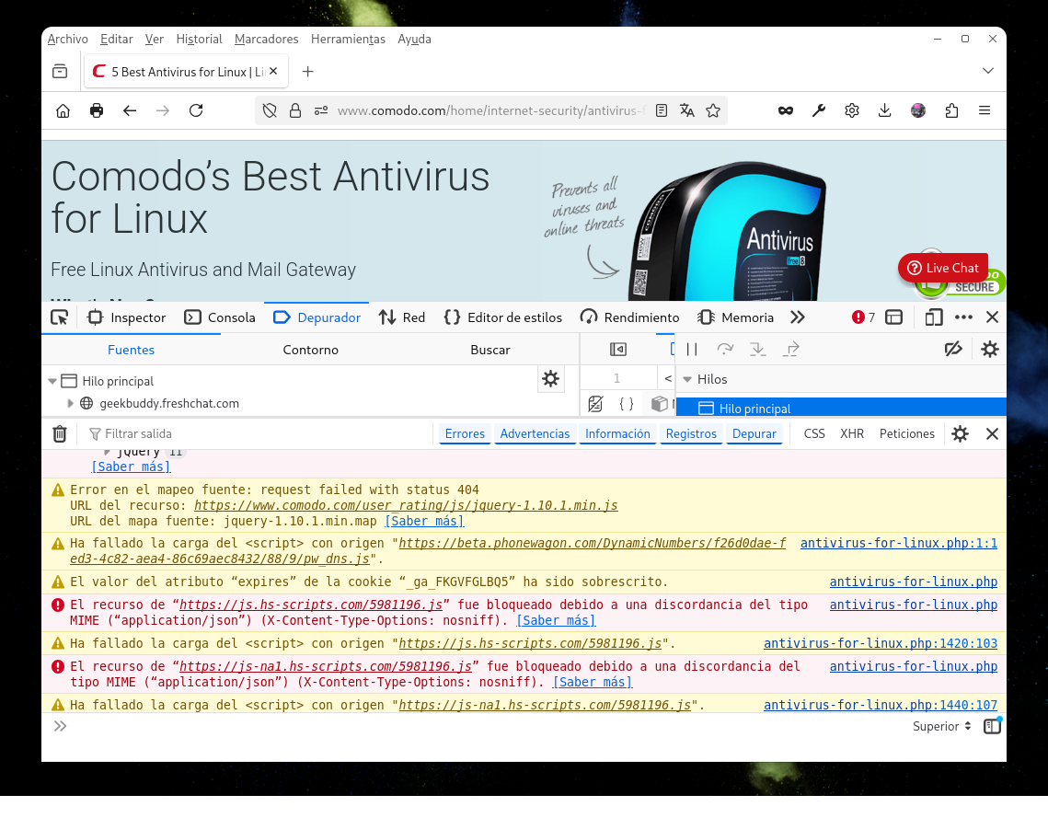The height and width of the screenshot is (818, 1048).
Task: Open the Firefox hamburger menu
Action: (x=985, y=111)
